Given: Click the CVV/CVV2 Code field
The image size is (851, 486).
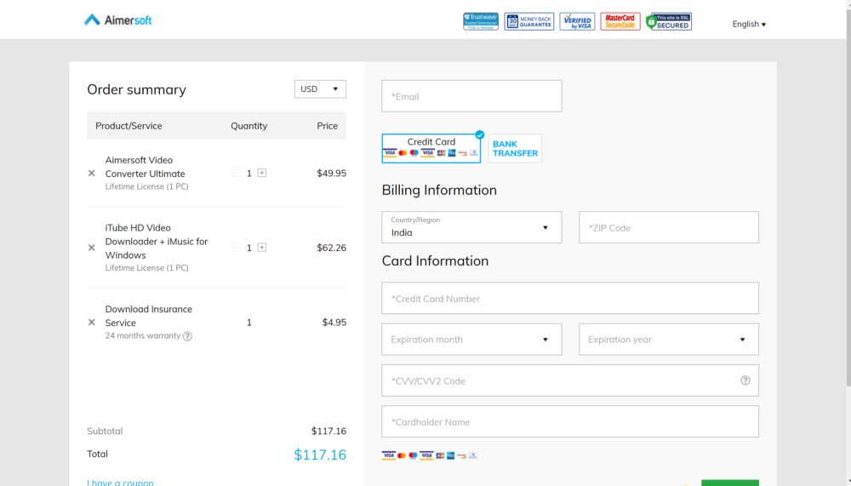Looking at the screenshot, I should point(570,380).
